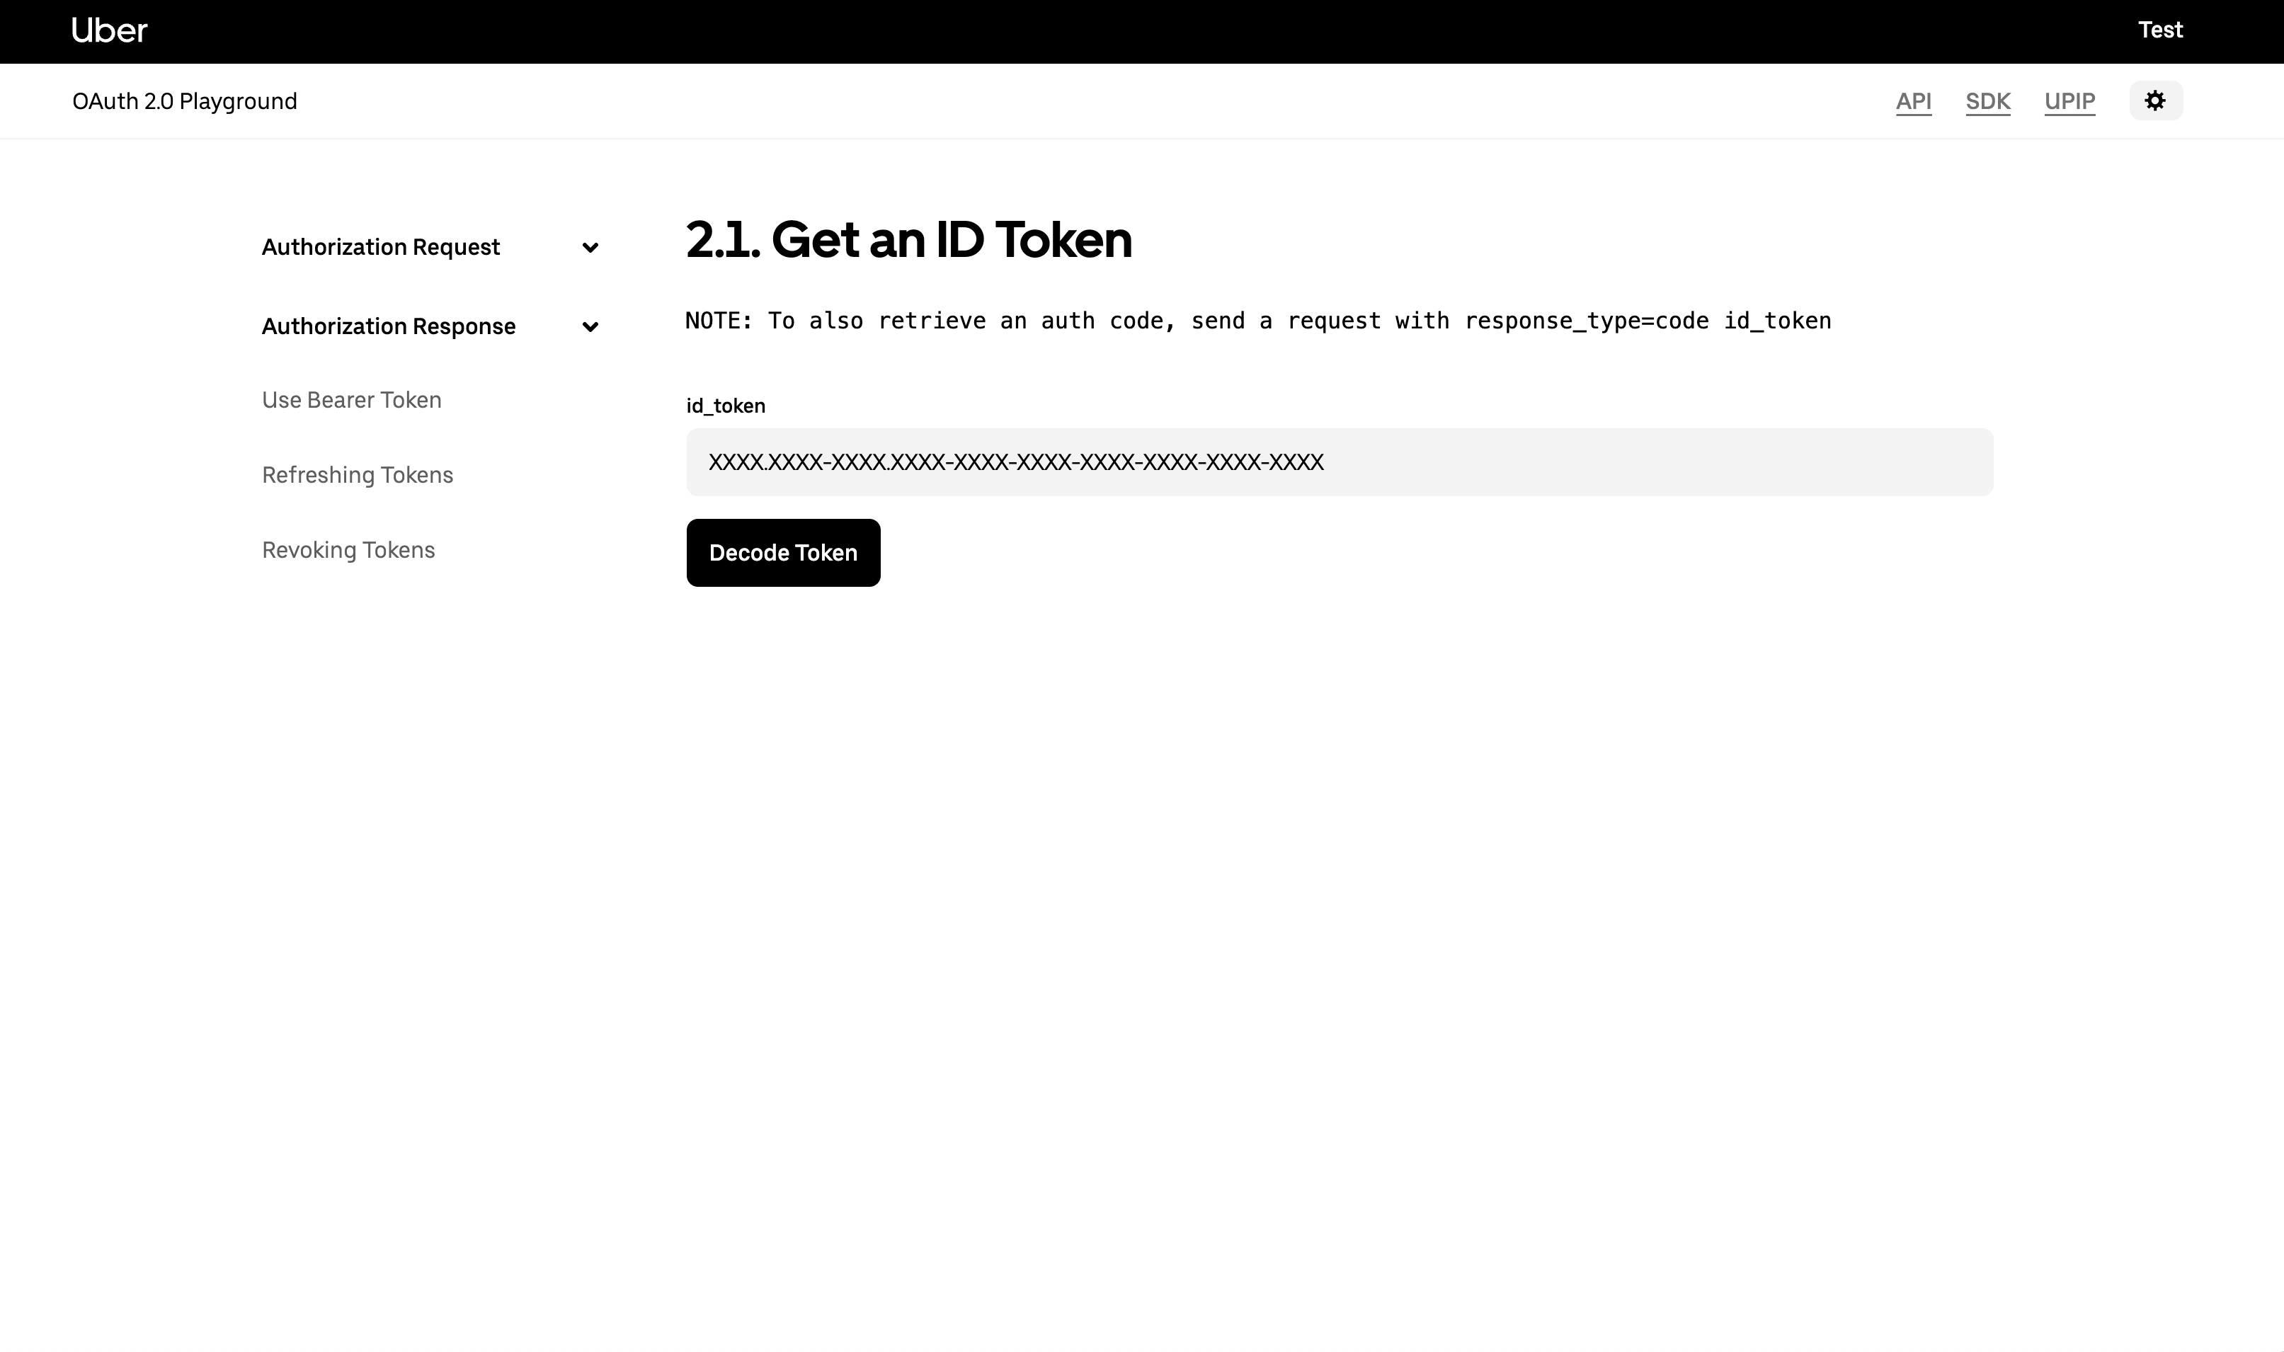Visit the UPIP link
The image size is (2284, 1352).
tap(2069, 101)
